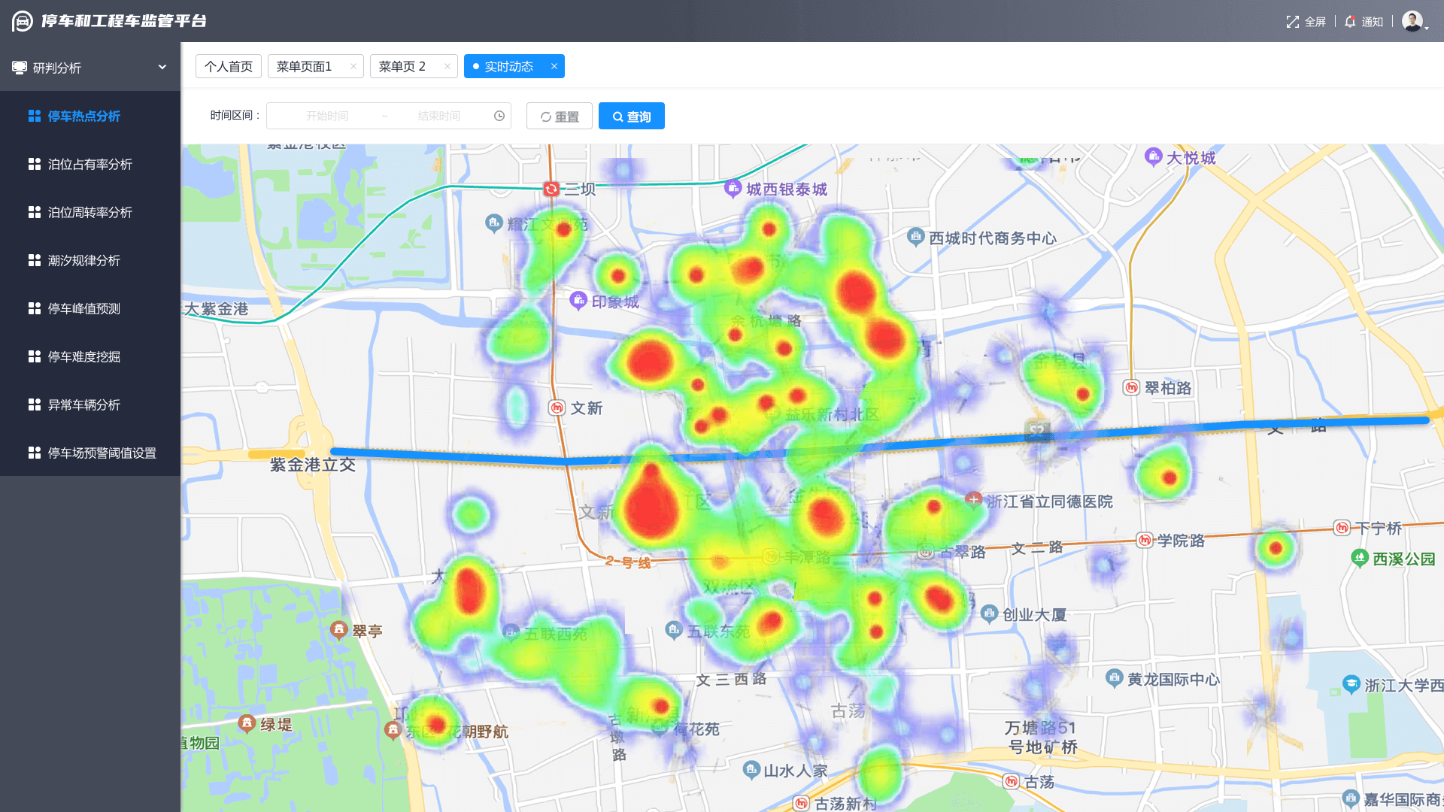Open 停车峰值预测 menu item
Image resolution: width=1444 pixels, height=812 pixels.
tap(83, 308)
